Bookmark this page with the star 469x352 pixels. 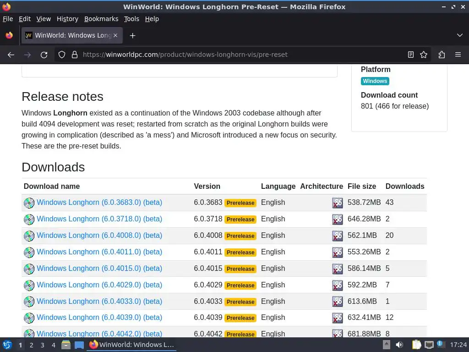tap(424, 55)
